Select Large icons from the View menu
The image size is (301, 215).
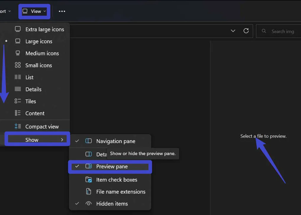point(38,41)
